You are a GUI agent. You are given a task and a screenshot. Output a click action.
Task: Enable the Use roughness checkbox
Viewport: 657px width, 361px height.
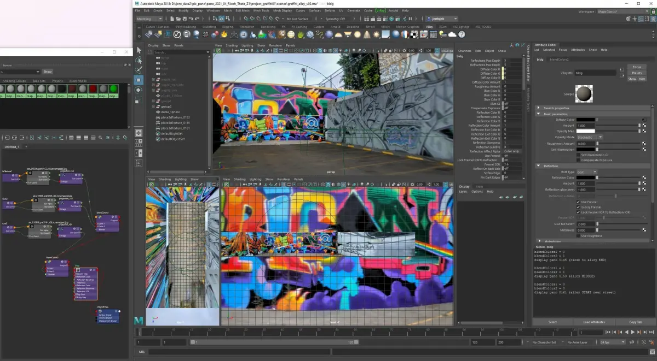click(x=578, y=236)
